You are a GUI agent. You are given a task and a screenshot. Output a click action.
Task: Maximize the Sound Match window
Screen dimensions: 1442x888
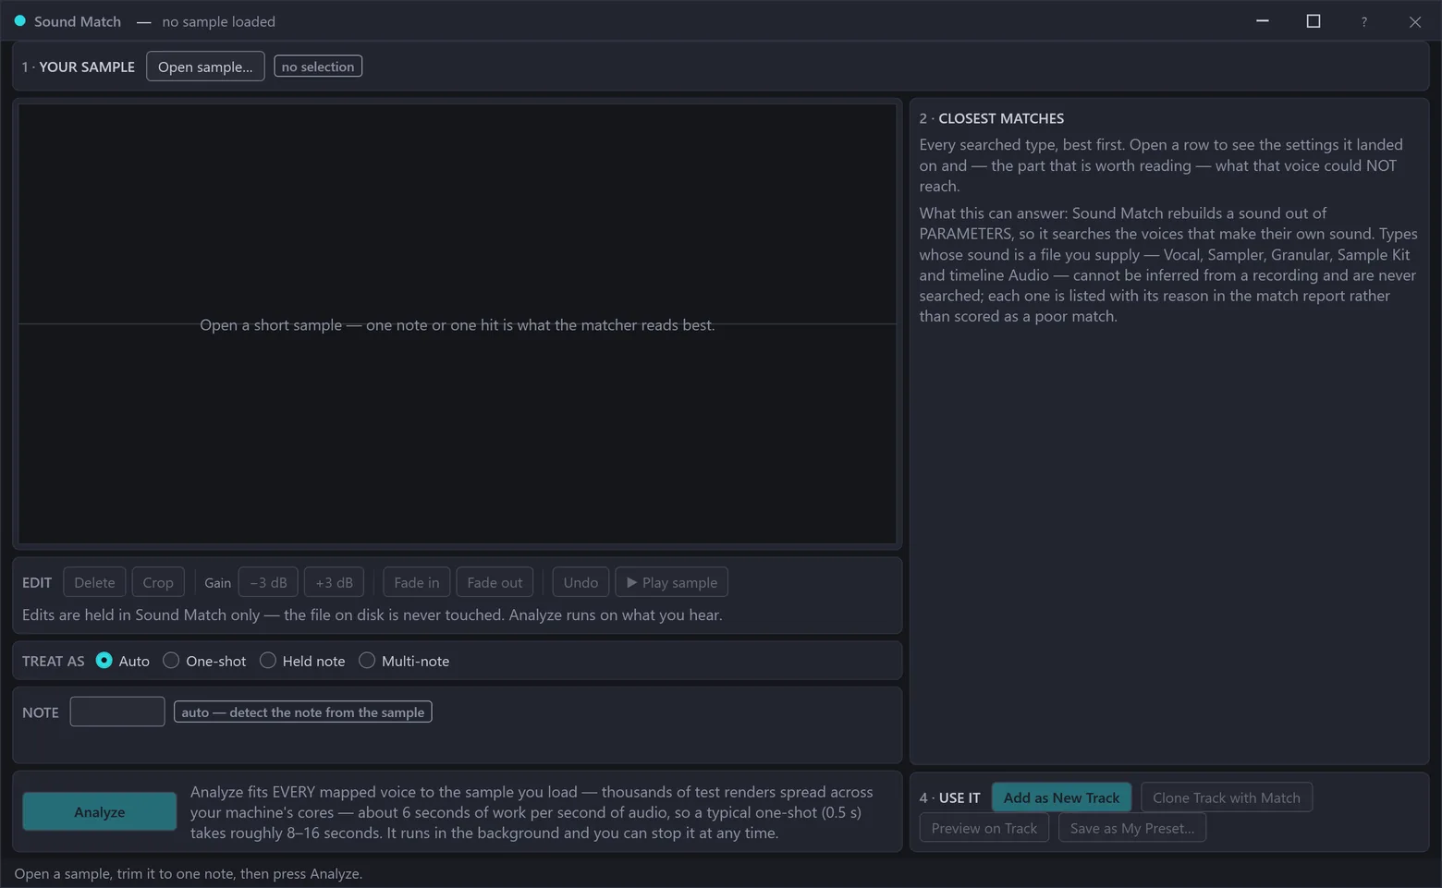coord(1314,20)
